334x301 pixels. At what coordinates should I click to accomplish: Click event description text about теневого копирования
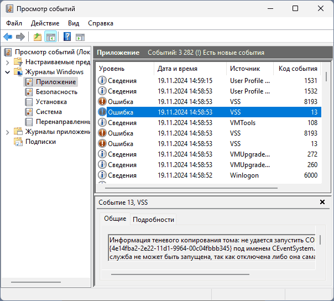pyautogui.click(x=212, y=248)
